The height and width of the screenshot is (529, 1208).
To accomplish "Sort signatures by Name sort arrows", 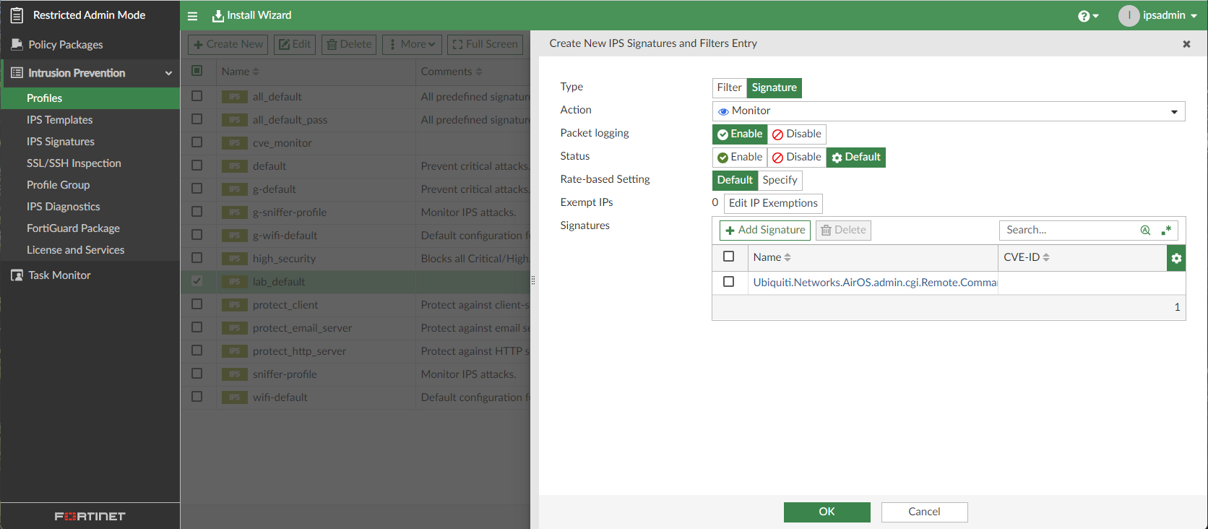I will tap(788, 257).
